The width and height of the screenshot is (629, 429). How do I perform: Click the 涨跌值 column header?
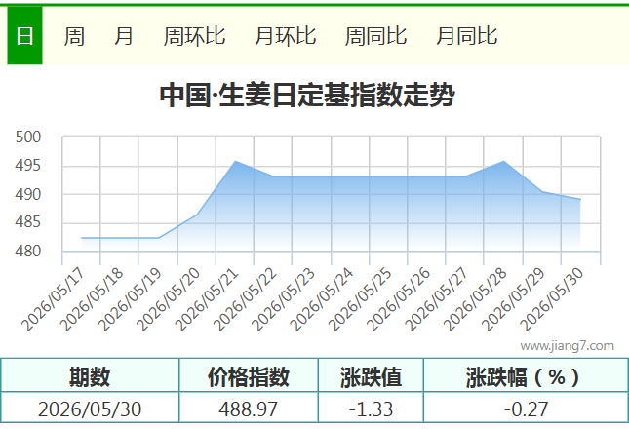(371, 375)
